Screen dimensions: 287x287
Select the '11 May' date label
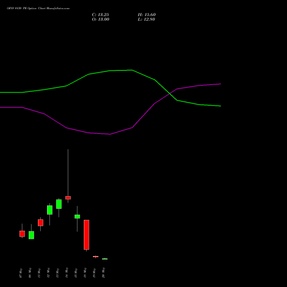coord(39,273)
